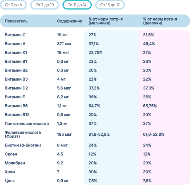Click the "Биотин (d-биотин)" row label
190x185 pixels.
[23, 145]
